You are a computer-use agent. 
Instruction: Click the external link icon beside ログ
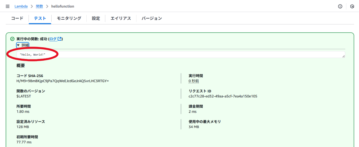click(60, 39)
